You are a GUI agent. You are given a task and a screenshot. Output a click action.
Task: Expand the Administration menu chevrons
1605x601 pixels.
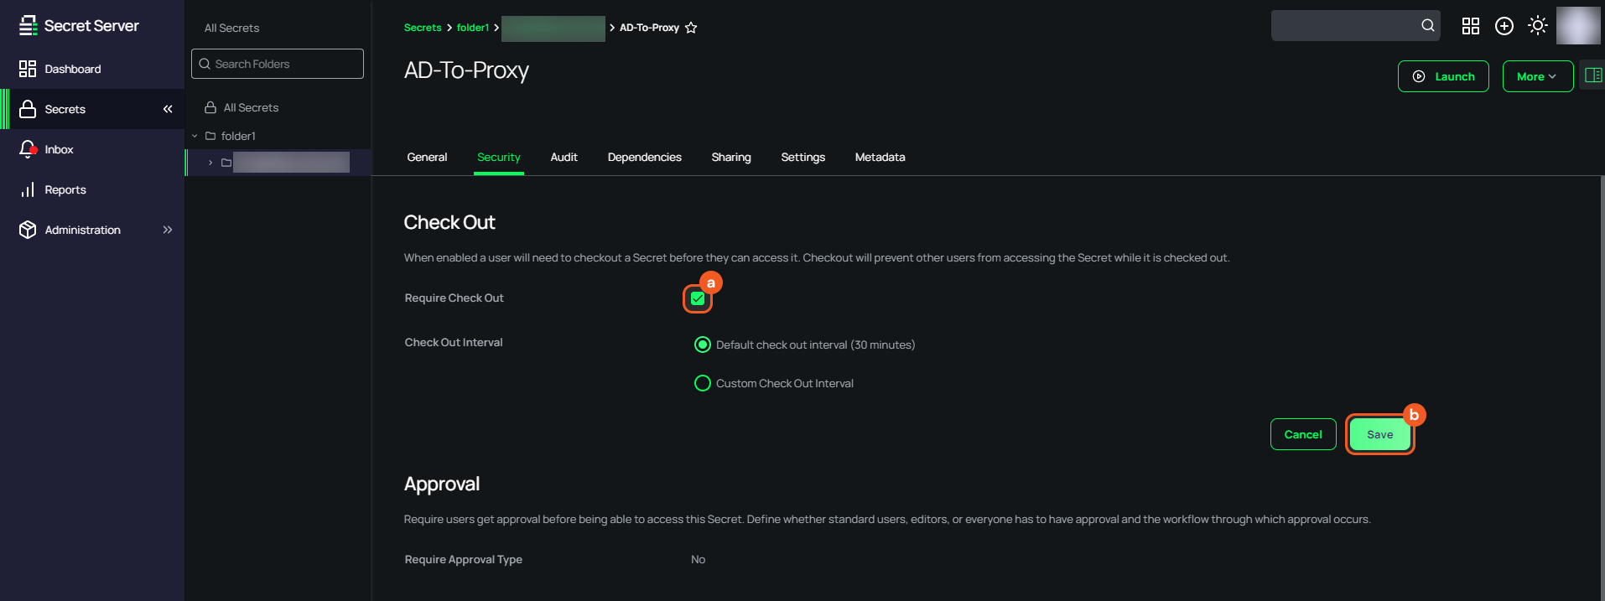coord(168,230)
